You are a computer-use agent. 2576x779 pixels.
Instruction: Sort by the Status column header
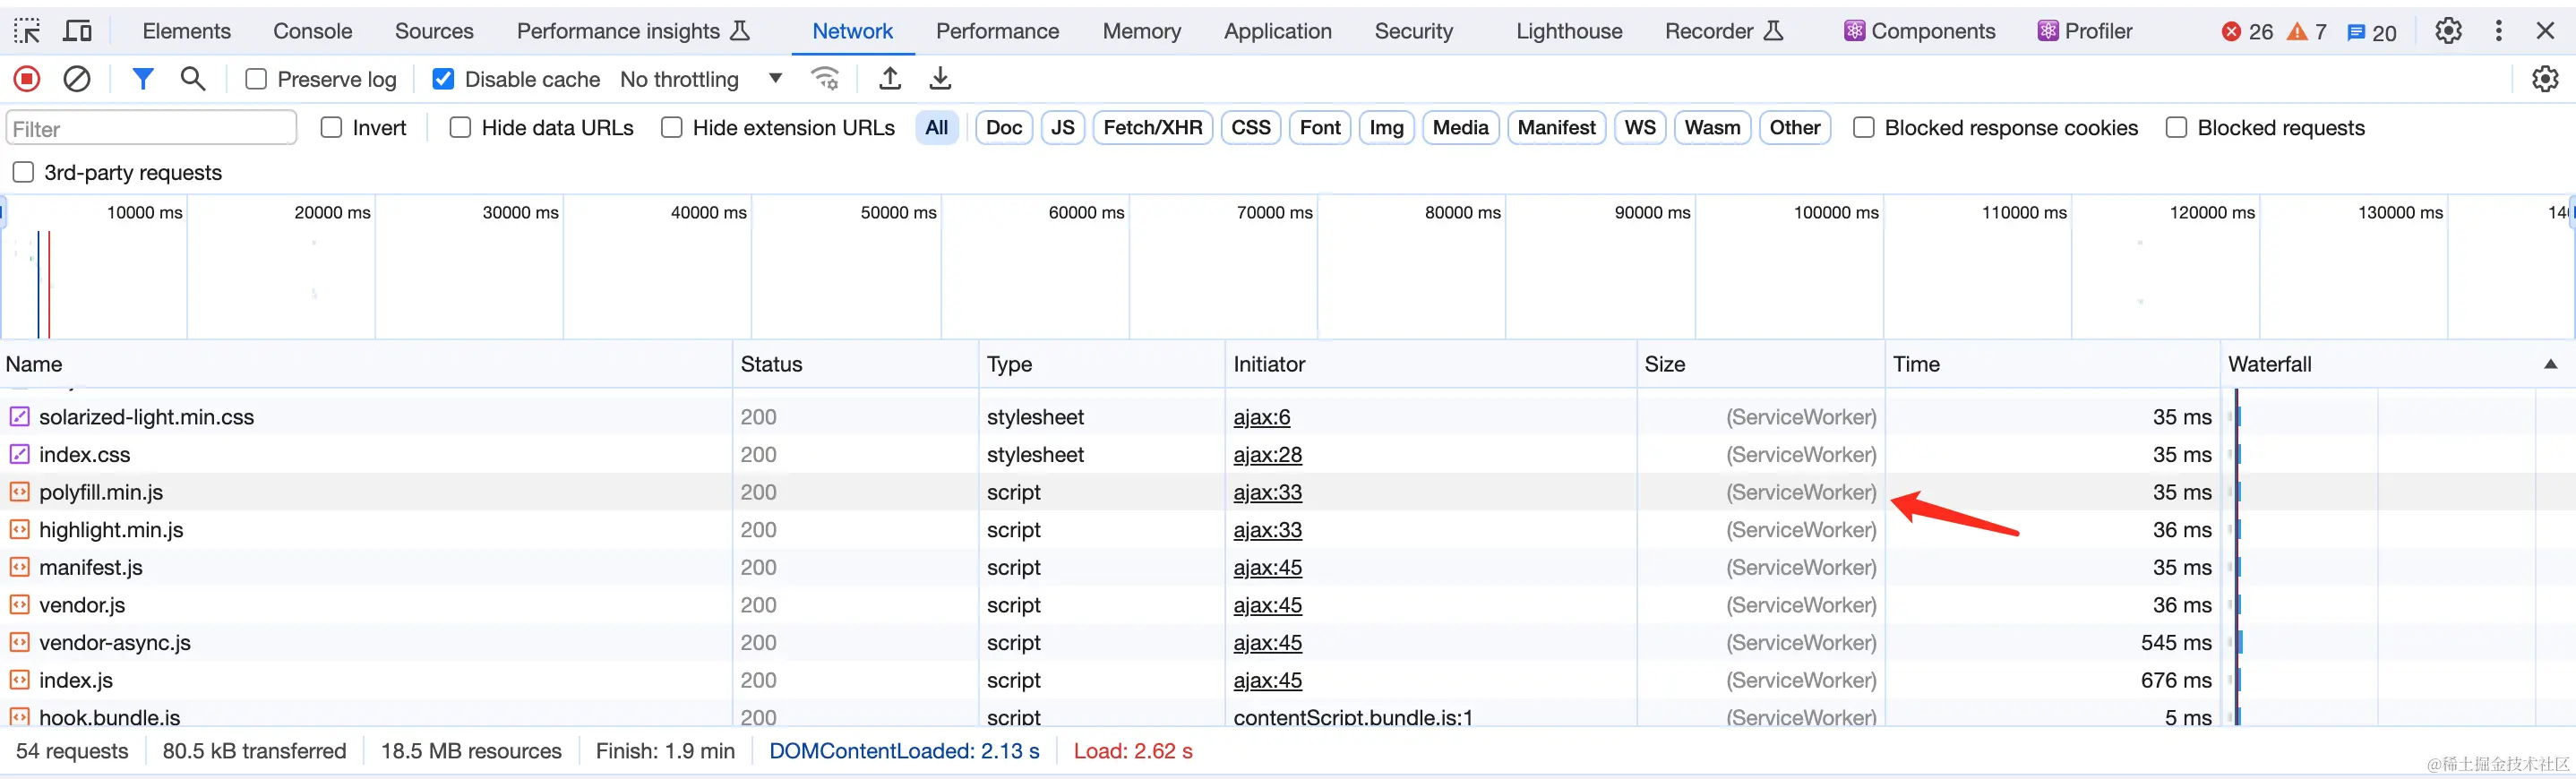pos(856,364)
